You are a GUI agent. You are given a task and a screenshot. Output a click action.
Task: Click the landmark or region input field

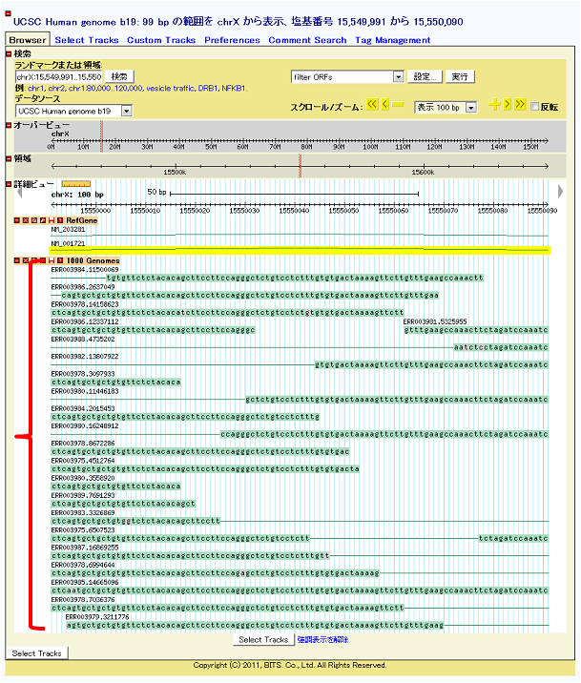pyautogui.click(x=59, y=77)
